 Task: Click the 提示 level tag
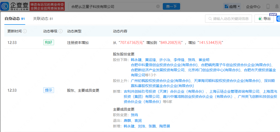[48, 90]
